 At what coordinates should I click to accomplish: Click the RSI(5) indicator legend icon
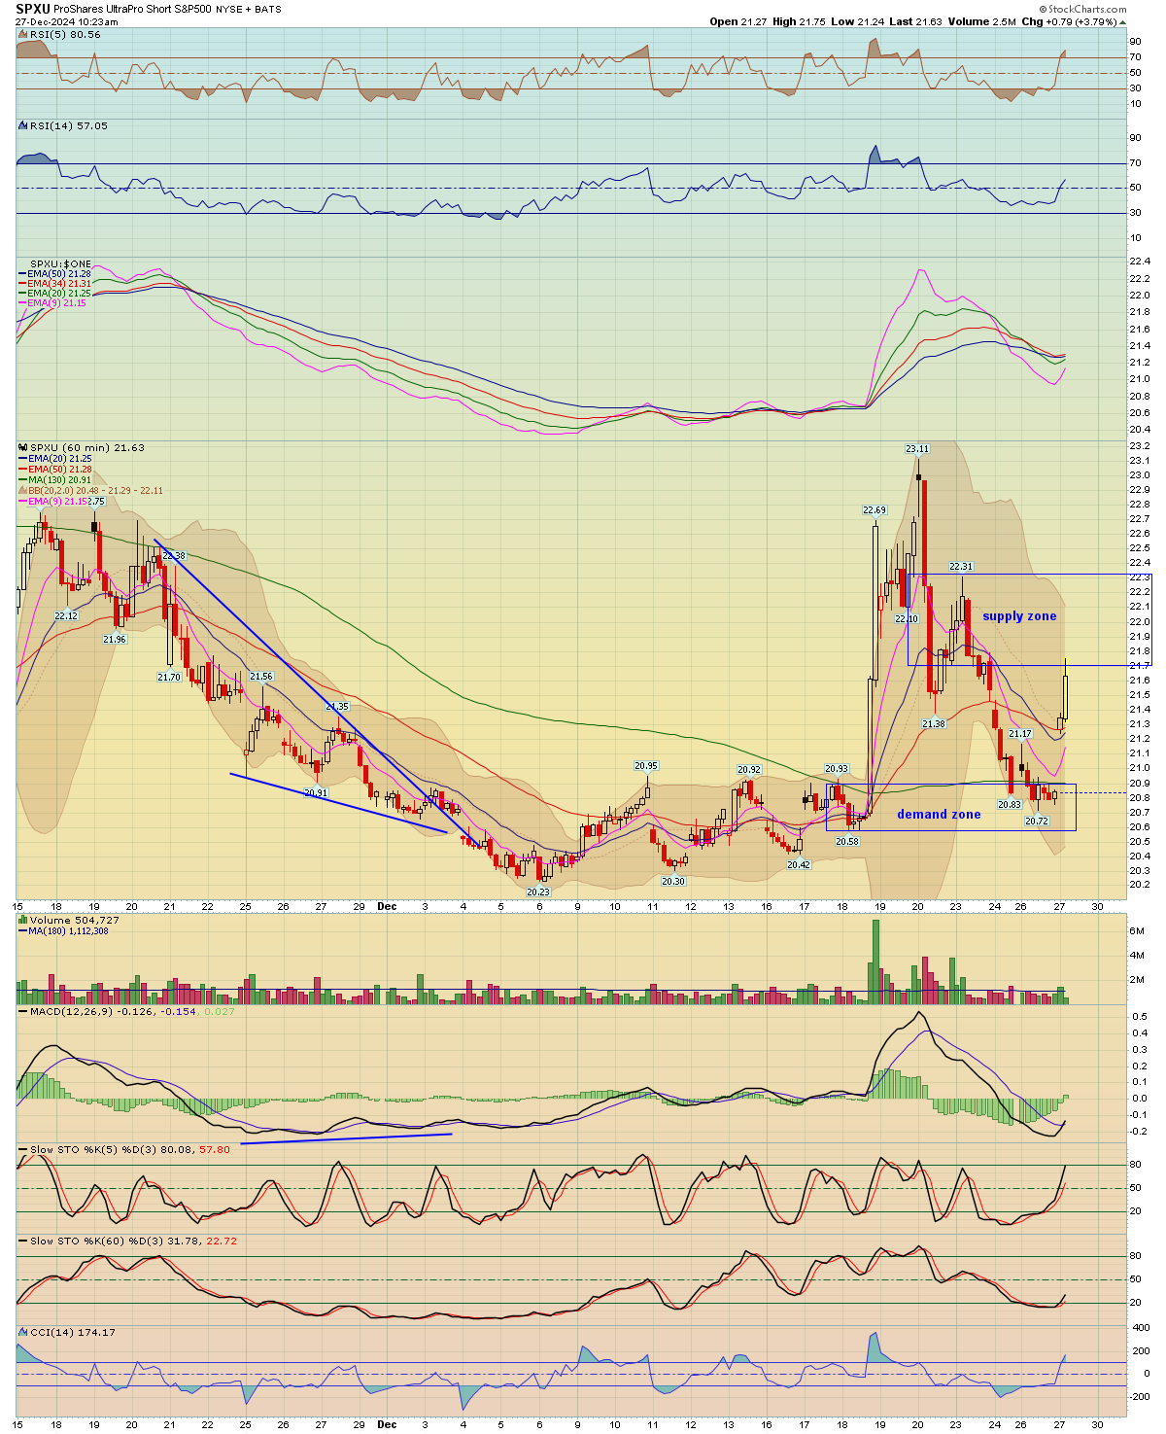[x=23, y=34]
